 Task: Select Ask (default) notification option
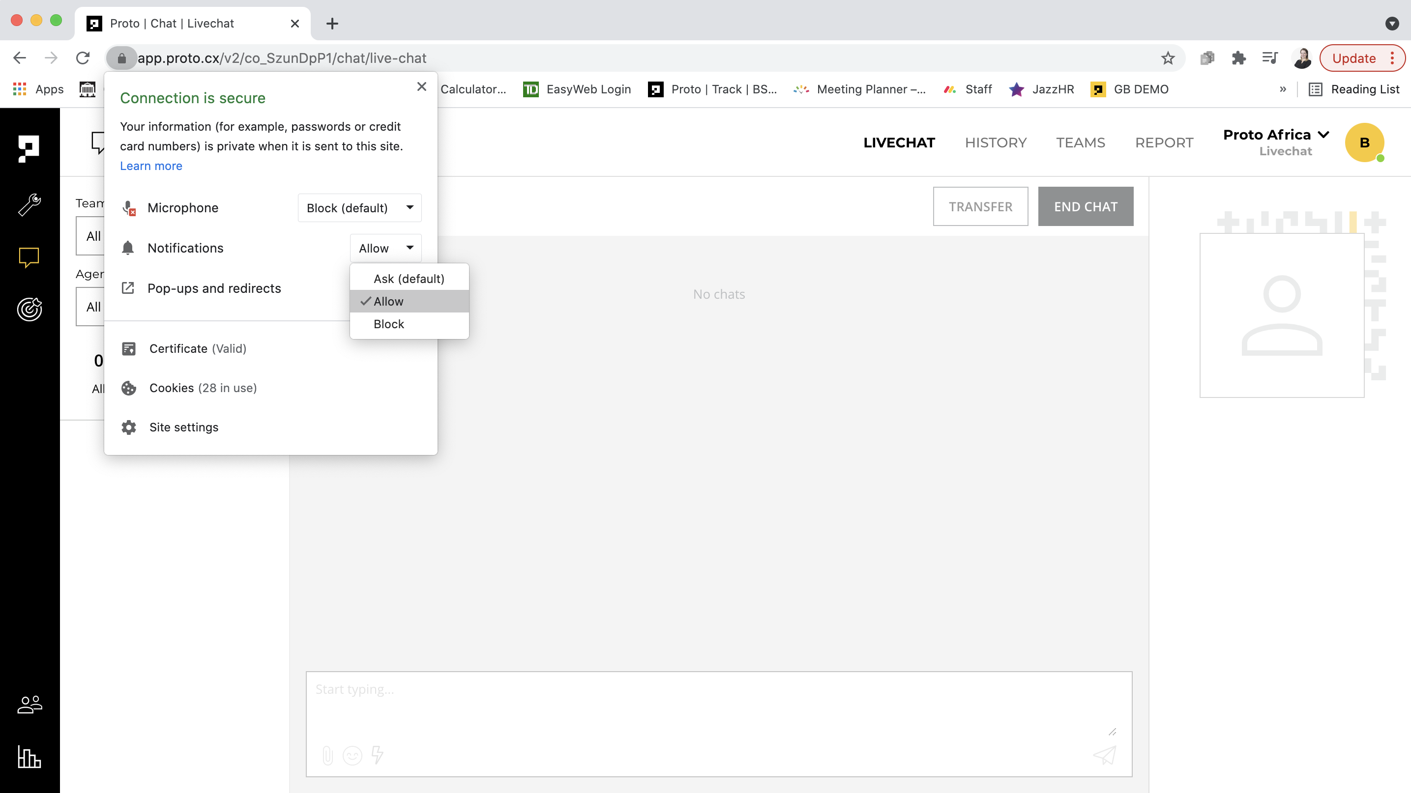[409, 279]
